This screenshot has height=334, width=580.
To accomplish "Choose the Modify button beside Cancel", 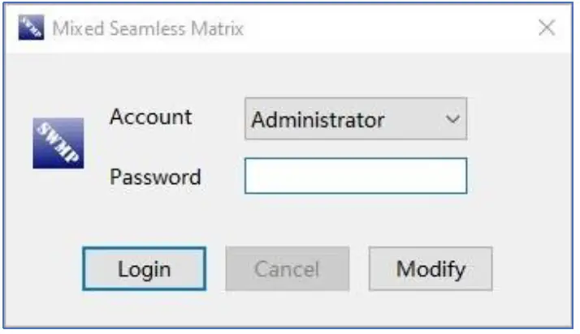I will (431, 268).
